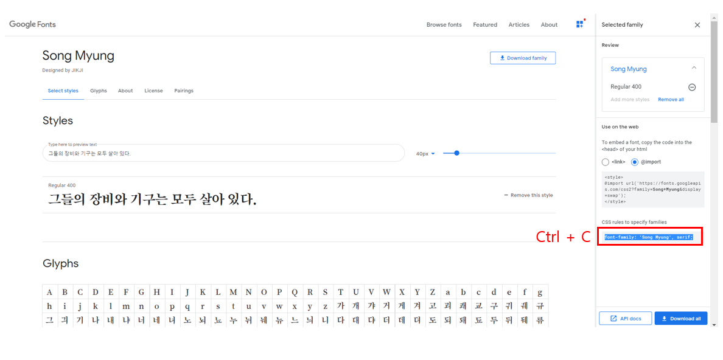
Task: Open Articles in the top navigation
Action: 519,25
